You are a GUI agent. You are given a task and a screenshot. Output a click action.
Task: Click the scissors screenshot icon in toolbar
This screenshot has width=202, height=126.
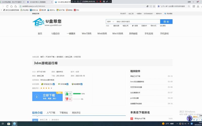[x=198, y=6]
